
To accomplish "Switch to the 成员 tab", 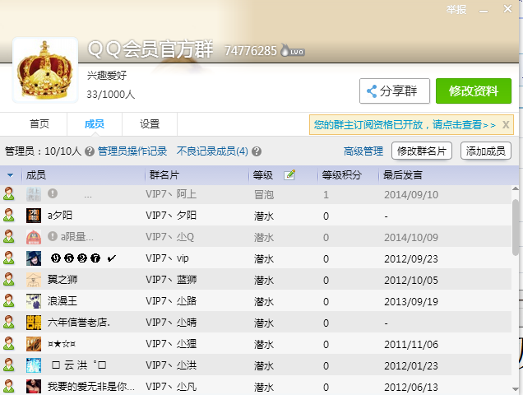I will point(94,124).
